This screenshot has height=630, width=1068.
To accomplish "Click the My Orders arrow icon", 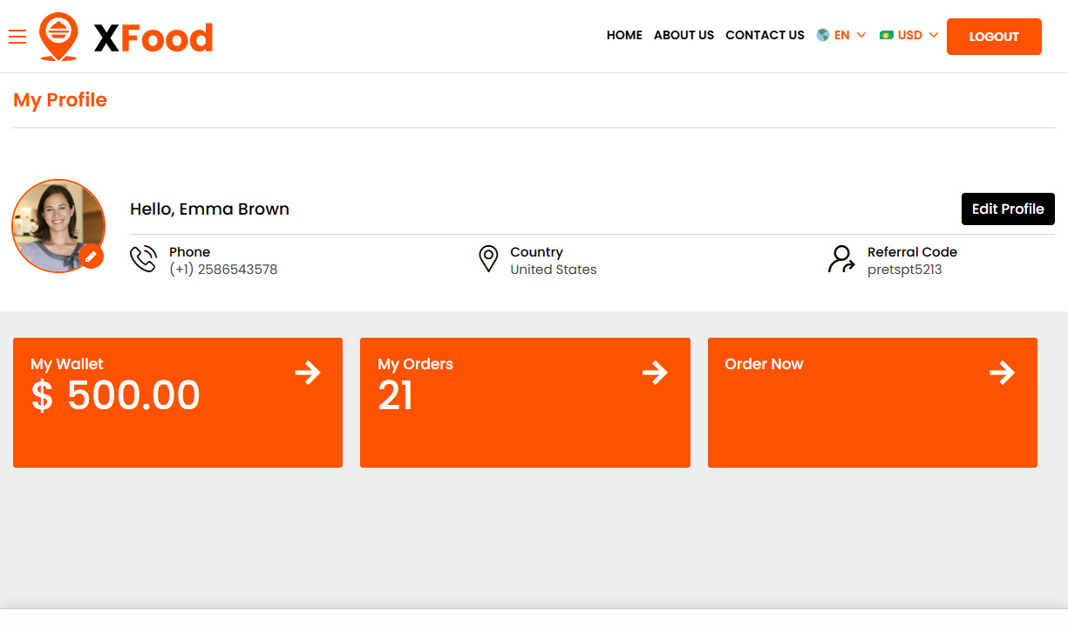I will (x=655, y=373).
